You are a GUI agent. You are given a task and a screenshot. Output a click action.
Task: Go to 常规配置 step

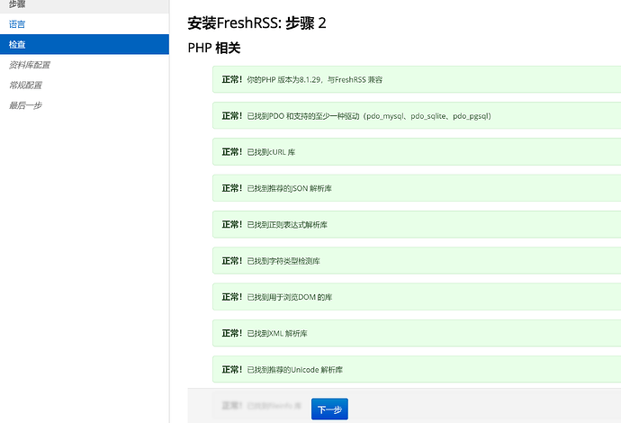tap(85, 85)
